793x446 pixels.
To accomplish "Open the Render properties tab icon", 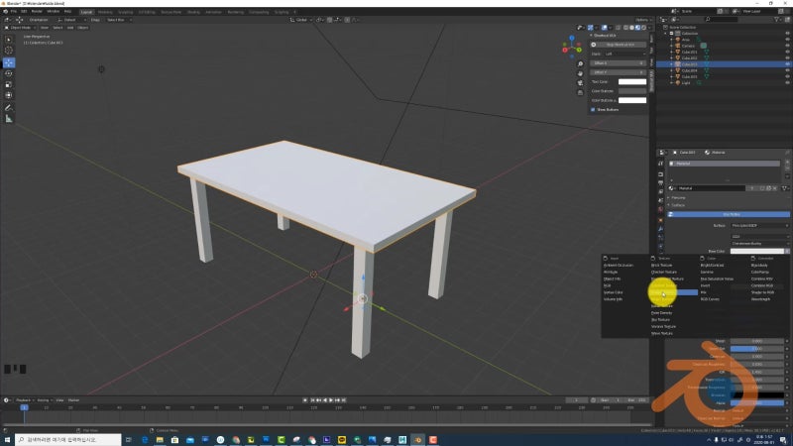I will (x=660, y=174).
